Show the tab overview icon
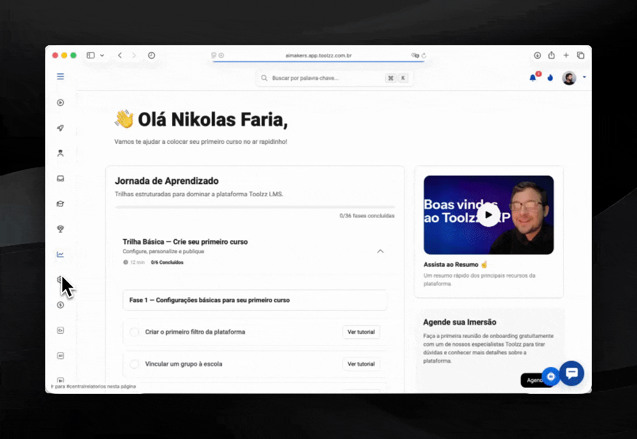Viewport: 637px width, 439px height. pos(580,55)
